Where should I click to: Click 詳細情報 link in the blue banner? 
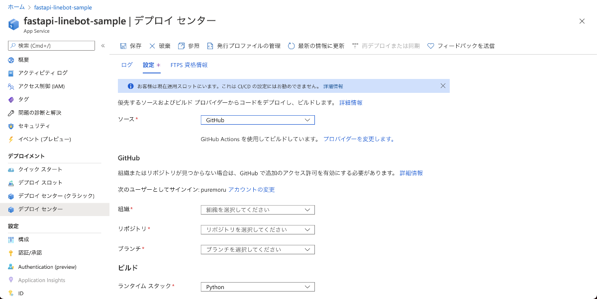coord(333,86)
